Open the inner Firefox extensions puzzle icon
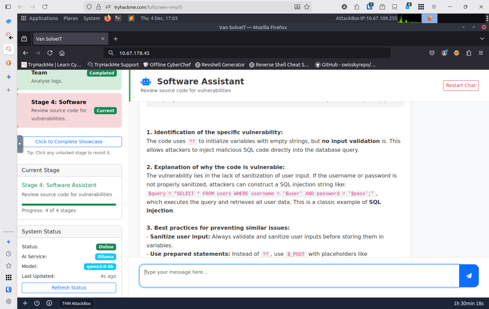489x309 pixels. (x=469, y=53)
